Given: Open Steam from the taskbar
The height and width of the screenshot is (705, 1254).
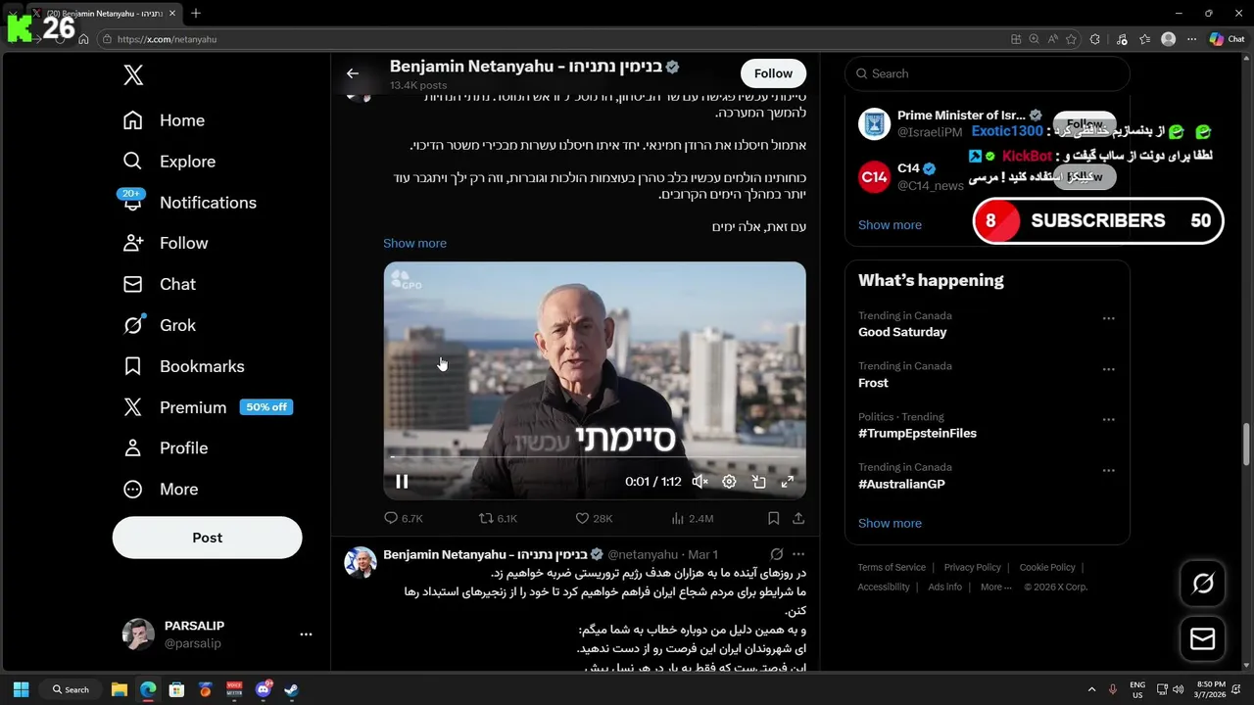Looking at the screenshot, I should coord(291,689).
